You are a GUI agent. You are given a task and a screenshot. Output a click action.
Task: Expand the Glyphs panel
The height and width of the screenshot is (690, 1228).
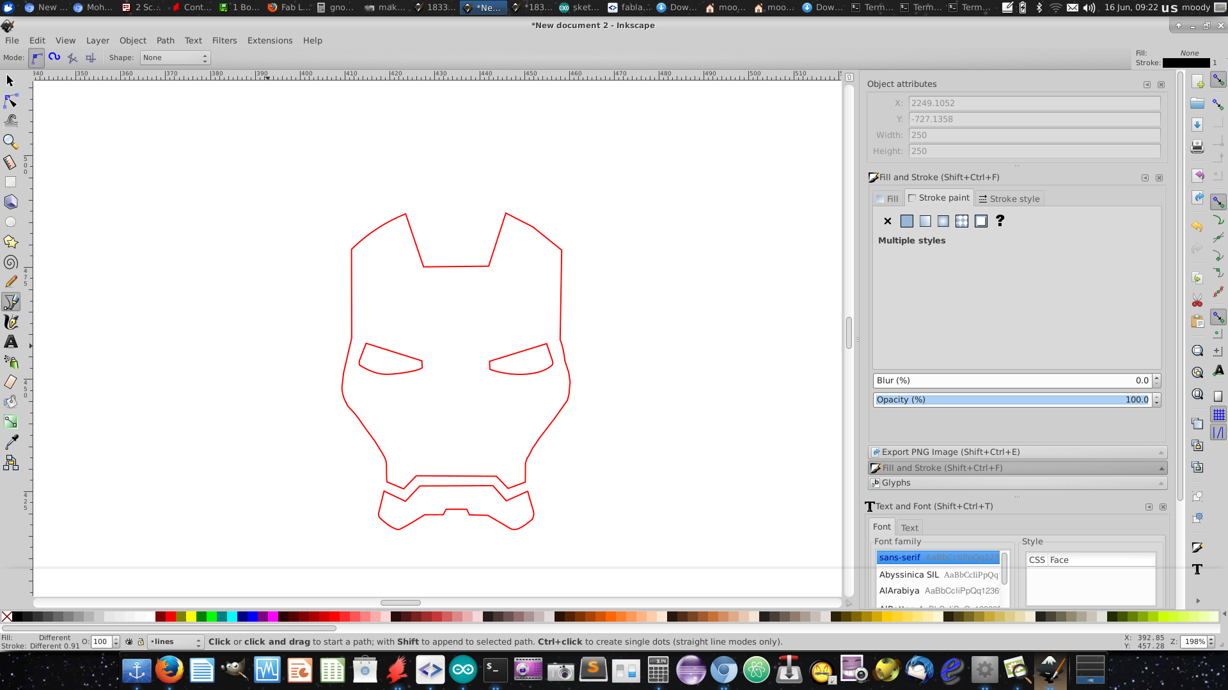tap(1017, 483)
